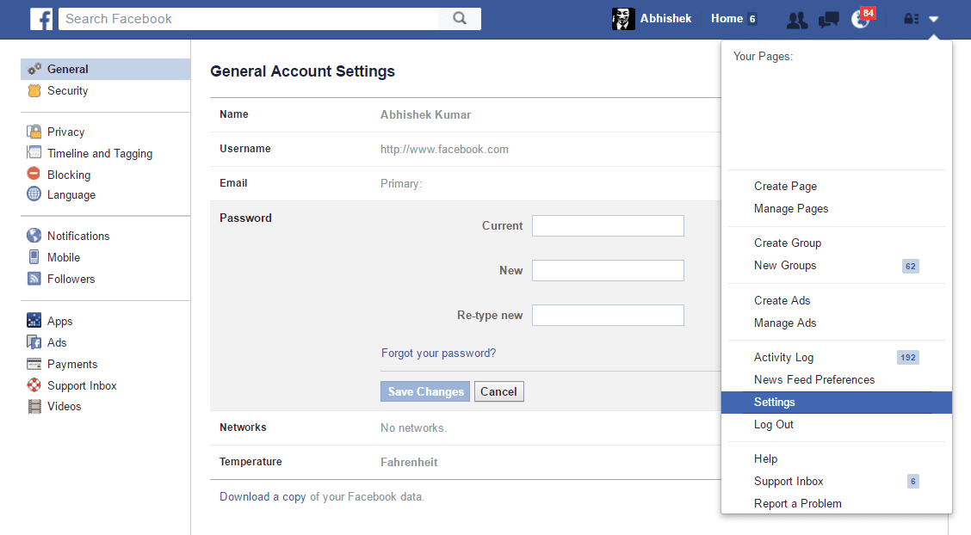Image resolution: width=971 pixels, height=535 pixels.
Task: Open the messages icon
Action: tap(828, 20)
